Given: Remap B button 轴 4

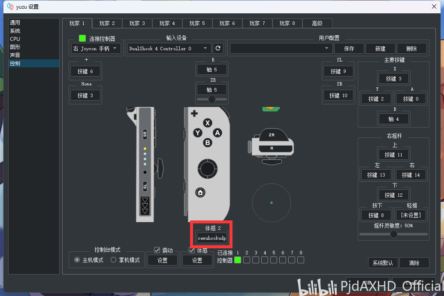Looking at the screenshot, I should [394, 119].
